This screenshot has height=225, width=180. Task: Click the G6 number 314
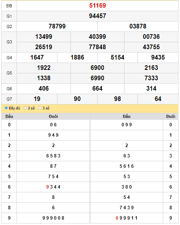(151, 88)
